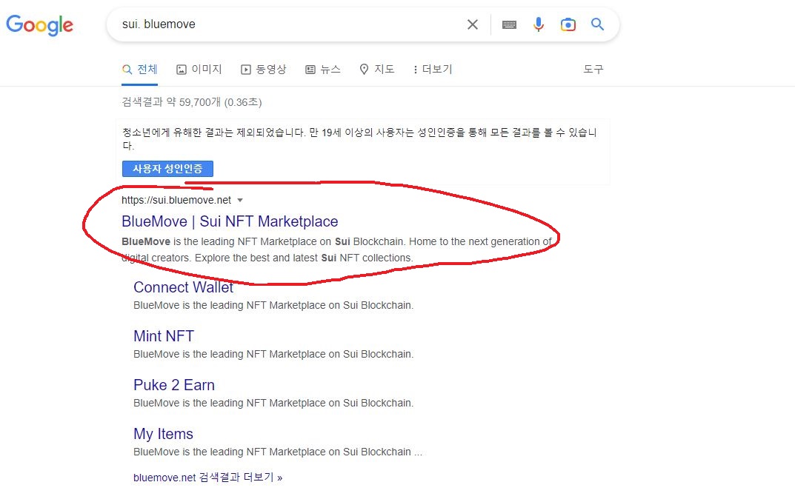Open the 도구 search tools
This screenshot has width=795, height=502.
(x=593, y=70)
